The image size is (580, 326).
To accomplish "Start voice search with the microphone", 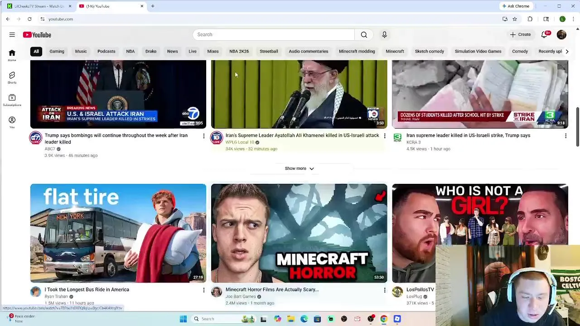I will coord(384,34).
